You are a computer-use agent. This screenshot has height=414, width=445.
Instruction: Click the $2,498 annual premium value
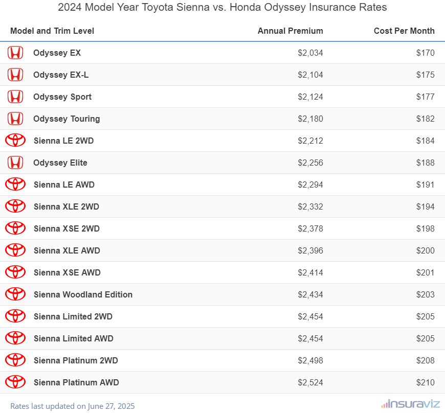[310, 361]
